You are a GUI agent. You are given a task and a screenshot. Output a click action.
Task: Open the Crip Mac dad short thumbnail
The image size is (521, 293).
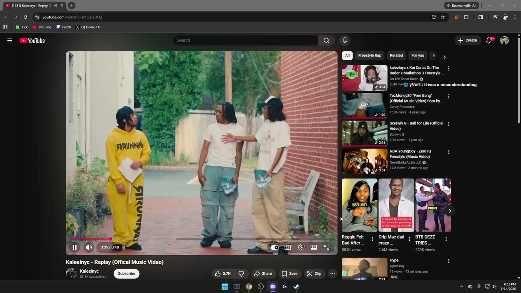[396, 205]
